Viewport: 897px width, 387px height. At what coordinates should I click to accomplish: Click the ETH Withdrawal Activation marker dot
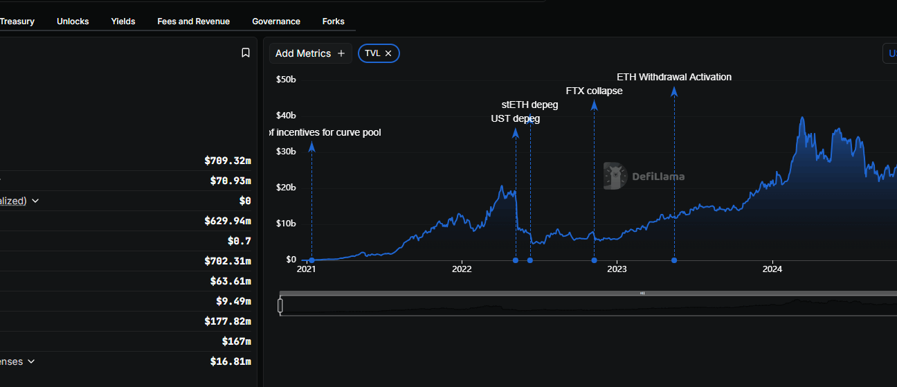[x=674, y=260]
